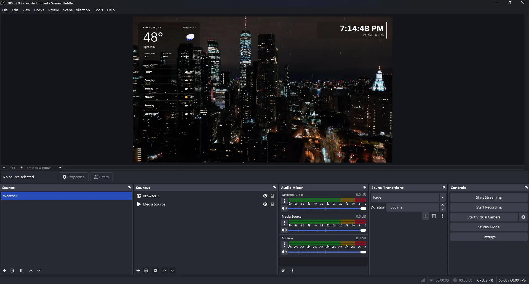Screen dimensions: 529x284
Task: Move Browser 2 up with the arrow icon
Action: pos(164,271)
